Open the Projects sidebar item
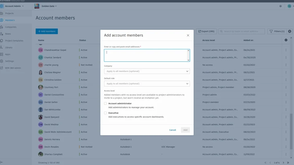This screenshot has height=165, width=294. [x=9, y=13]
